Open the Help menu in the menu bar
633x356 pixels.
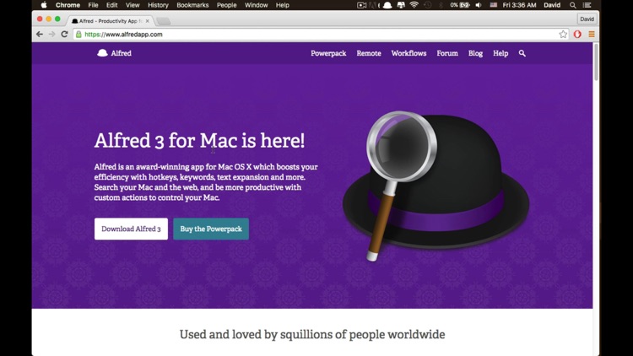282,5
